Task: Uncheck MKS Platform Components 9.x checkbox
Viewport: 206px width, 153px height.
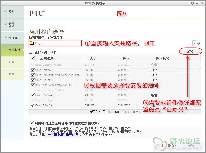Action: pos(33,85)
